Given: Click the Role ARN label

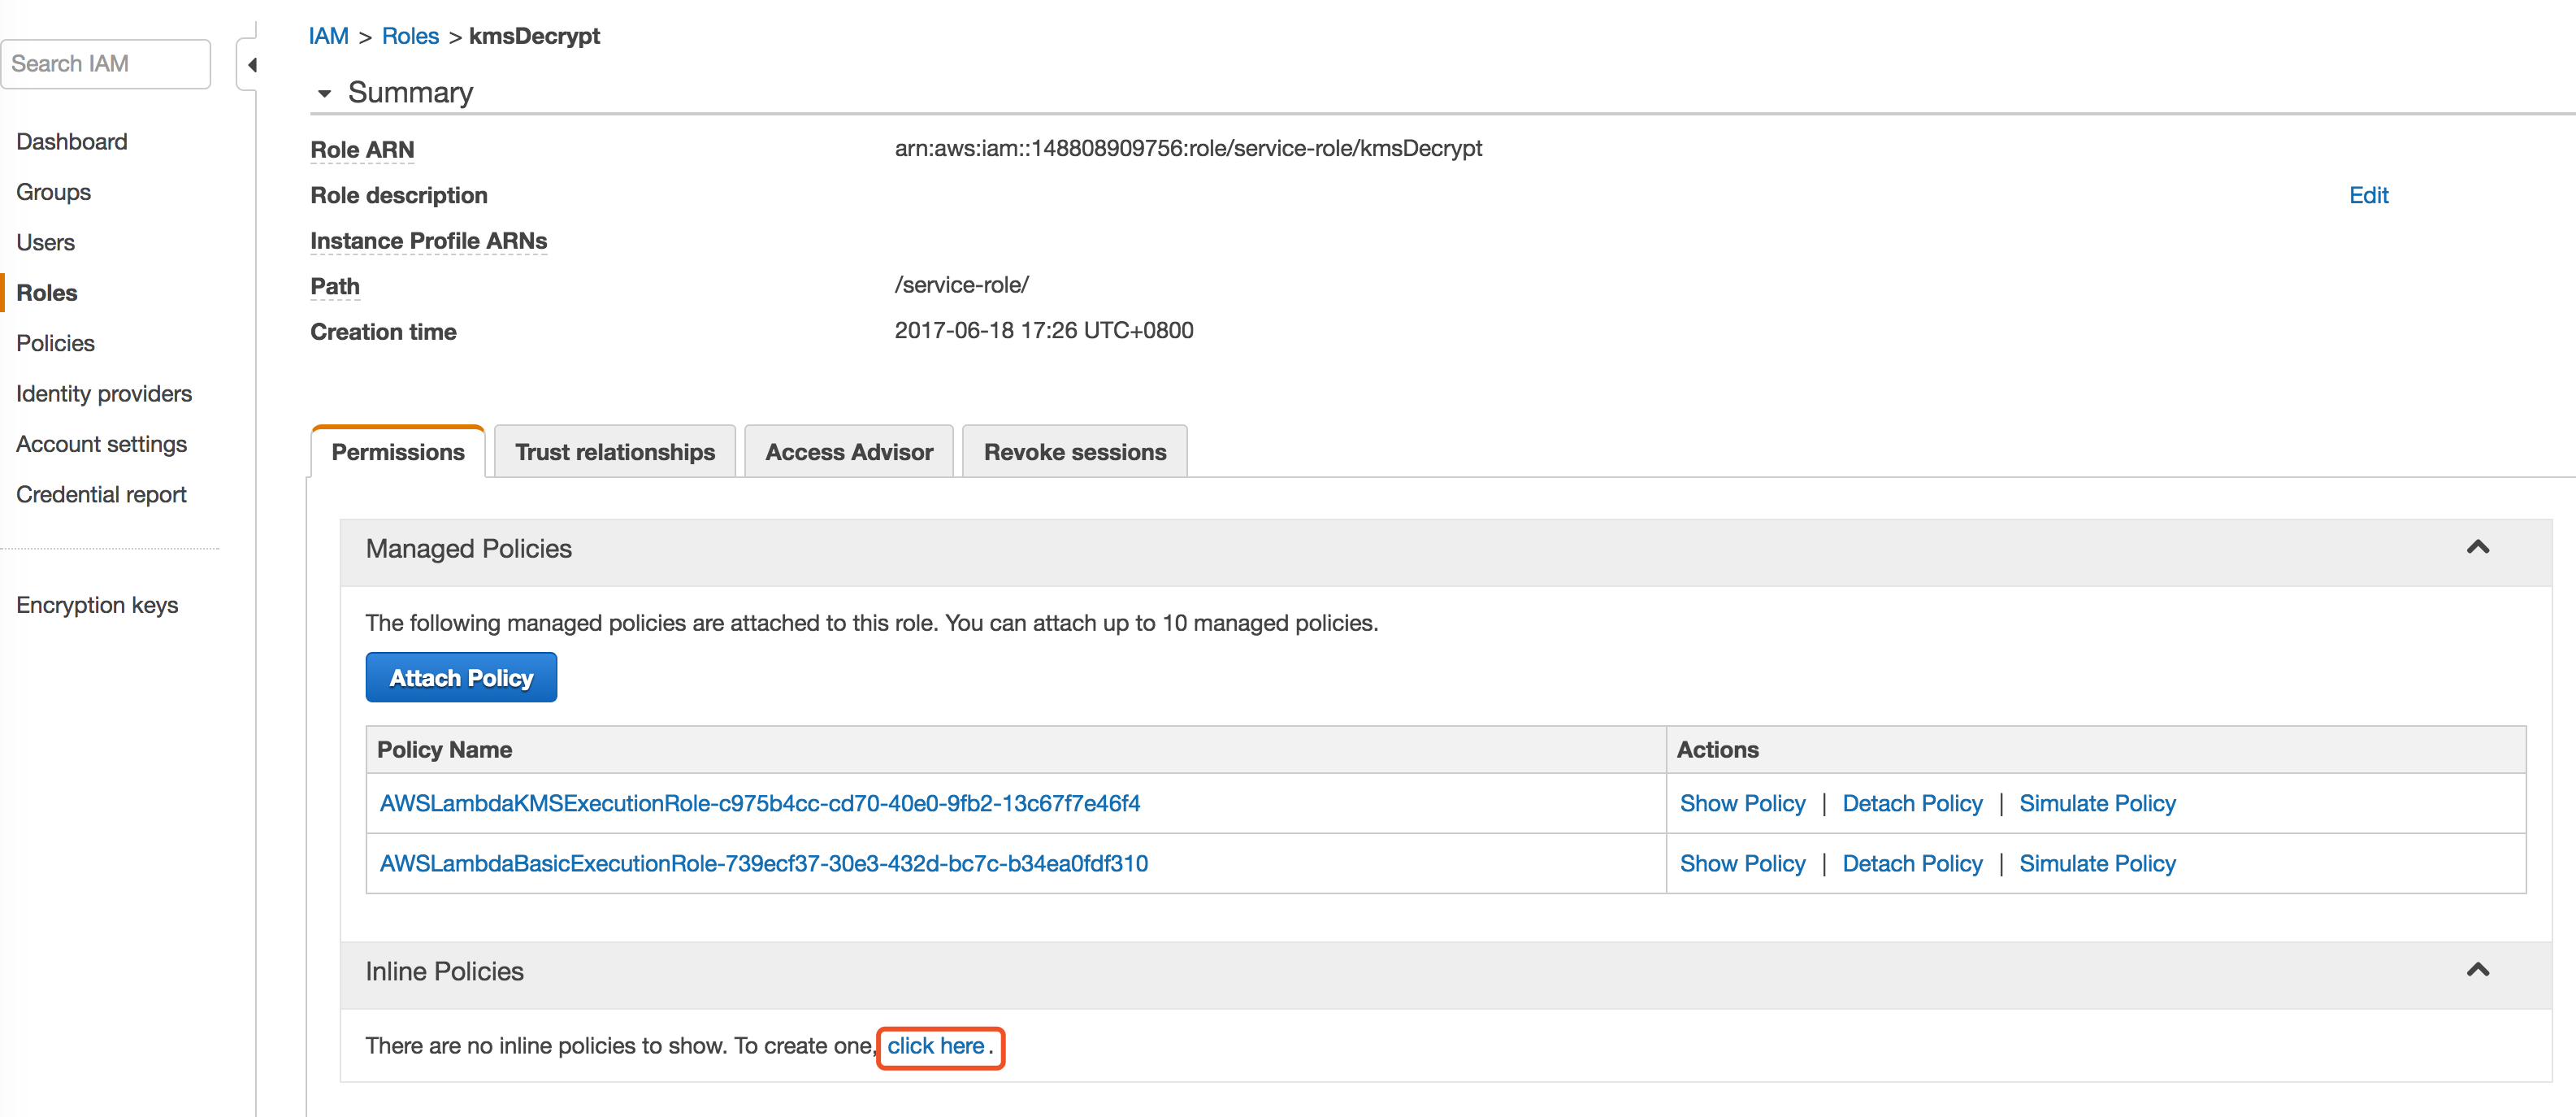Looking at the screenshot, I should coord(362,150).
